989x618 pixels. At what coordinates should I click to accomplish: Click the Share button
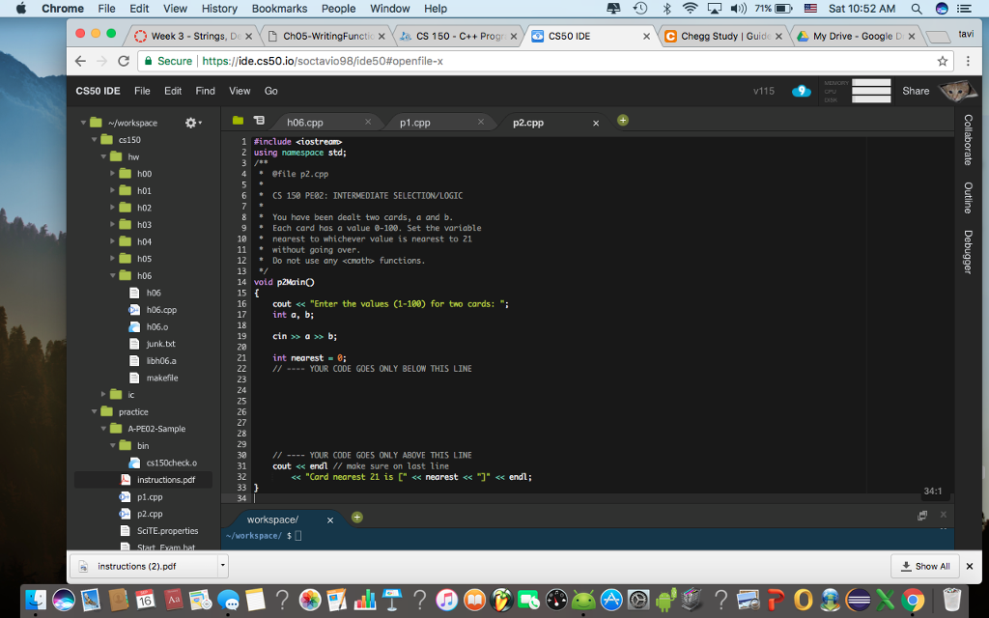coord(915,91)
